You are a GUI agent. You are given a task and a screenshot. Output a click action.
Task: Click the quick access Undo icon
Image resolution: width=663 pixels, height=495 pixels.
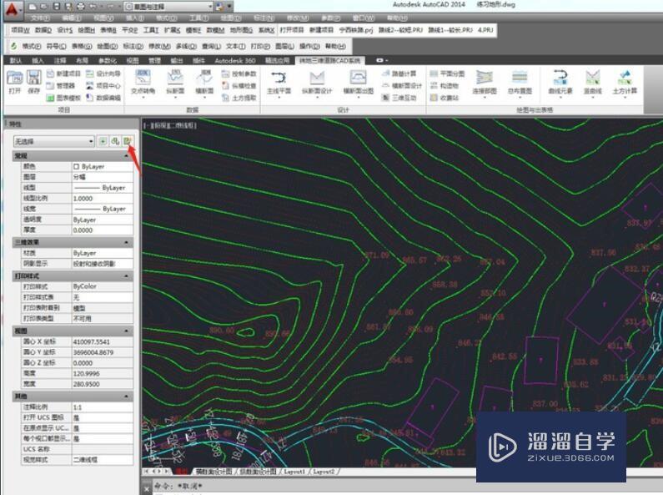[93, 7]
